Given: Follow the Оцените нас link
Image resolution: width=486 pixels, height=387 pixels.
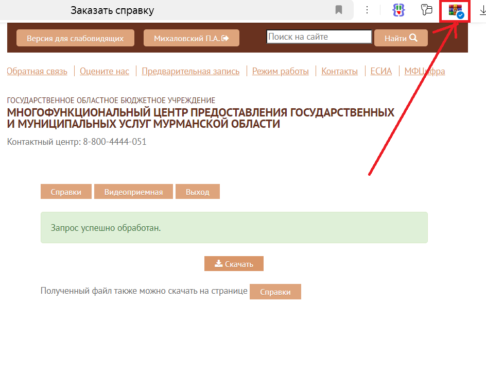Looking at the screenshot, I should (105, 71).
